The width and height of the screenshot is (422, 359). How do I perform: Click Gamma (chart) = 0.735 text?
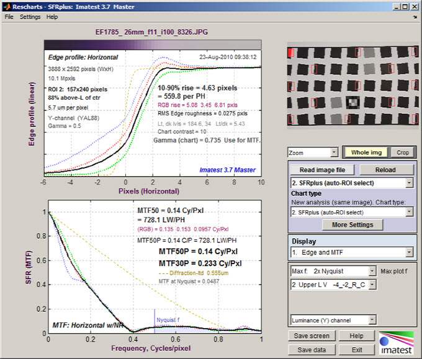coord(187,140)
